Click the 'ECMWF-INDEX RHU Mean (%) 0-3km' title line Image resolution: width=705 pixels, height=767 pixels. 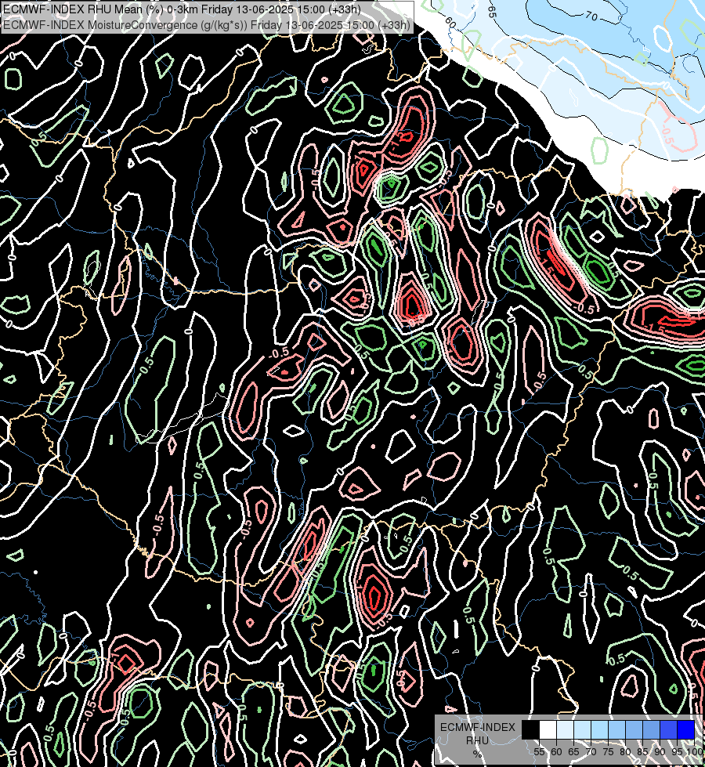point(182,9)
